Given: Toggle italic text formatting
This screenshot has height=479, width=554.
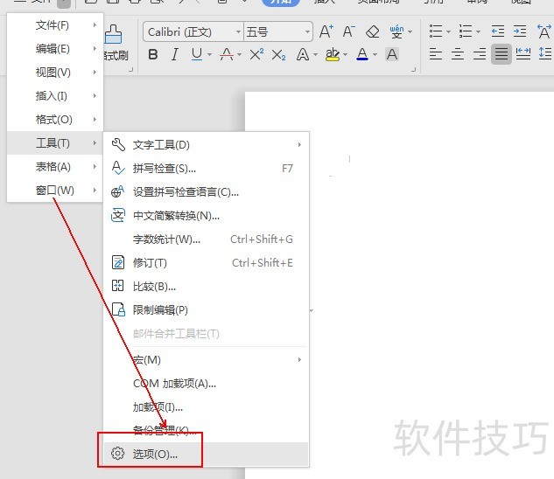Looking at the screenshot, I should 174,54.
